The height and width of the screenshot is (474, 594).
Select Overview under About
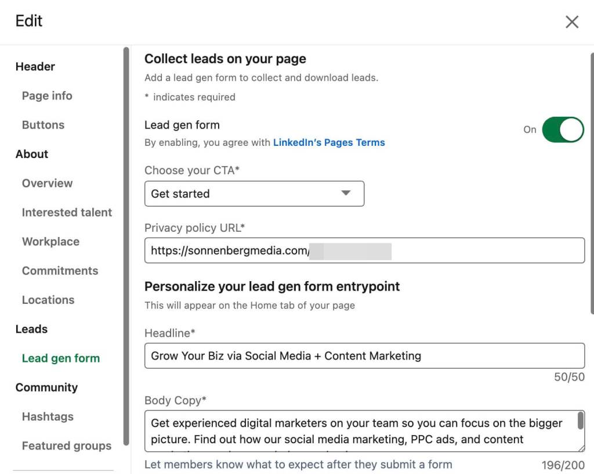(47, 183)
